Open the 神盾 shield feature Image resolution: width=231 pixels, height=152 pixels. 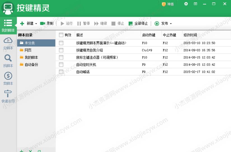168,4
